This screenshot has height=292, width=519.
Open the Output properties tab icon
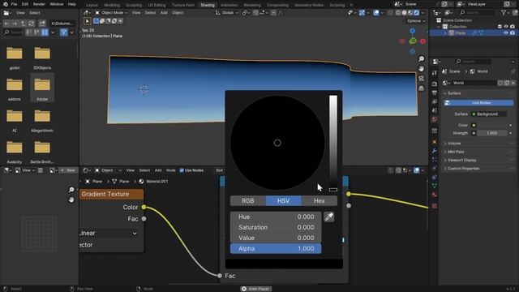click(x=435, y=93)
